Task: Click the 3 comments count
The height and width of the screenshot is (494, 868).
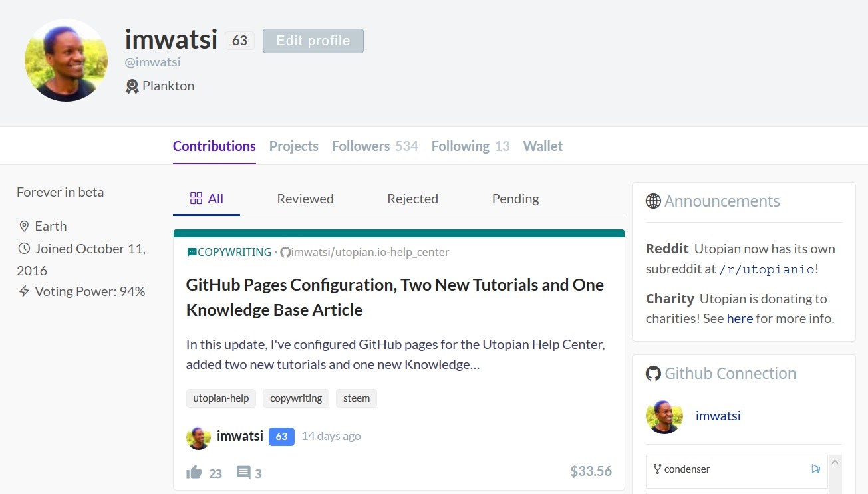Action: [x=258, y=473]
